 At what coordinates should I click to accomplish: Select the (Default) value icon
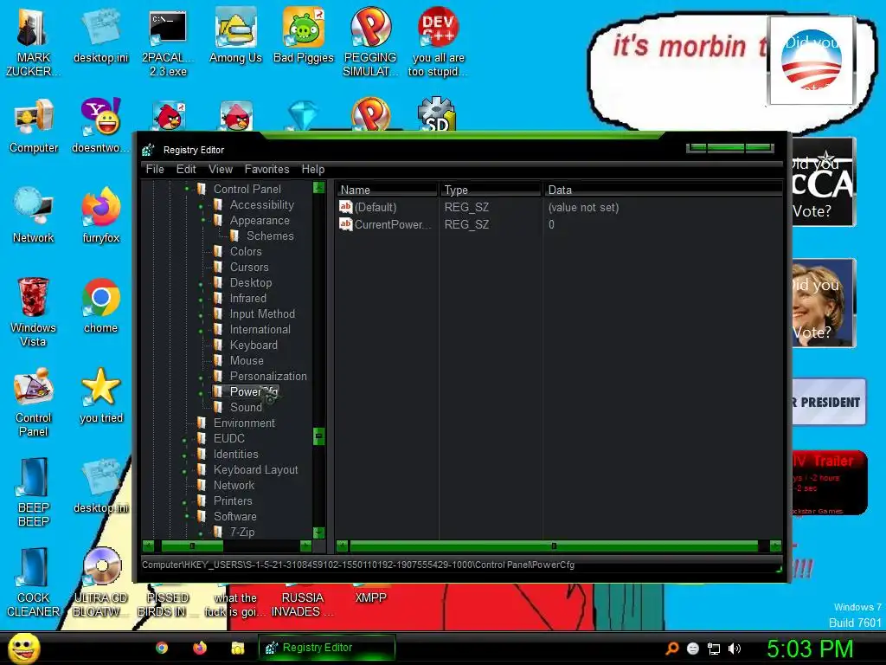tap(346, 207)
